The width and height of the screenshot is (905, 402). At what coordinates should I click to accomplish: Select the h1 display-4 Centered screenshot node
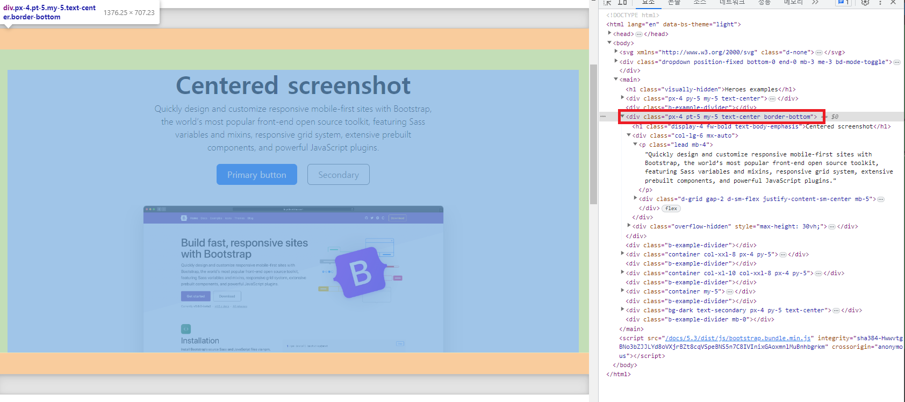762,126
